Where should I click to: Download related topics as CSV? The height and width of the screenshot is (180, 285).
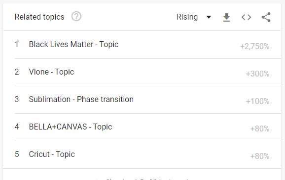click(226, 17)
